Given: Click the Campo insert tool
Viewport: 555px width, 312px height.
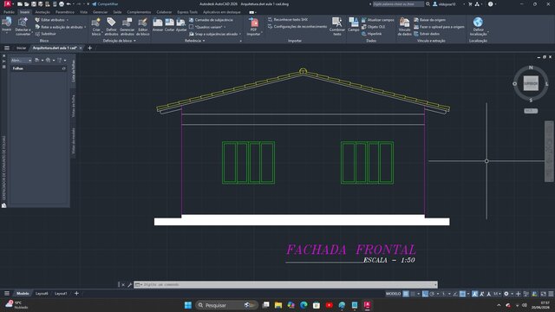Looking at the screenshot, I should tap(353, 25).
